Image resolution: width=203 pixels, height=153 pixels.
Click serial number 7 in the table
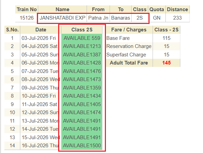[x=12, y=87]
